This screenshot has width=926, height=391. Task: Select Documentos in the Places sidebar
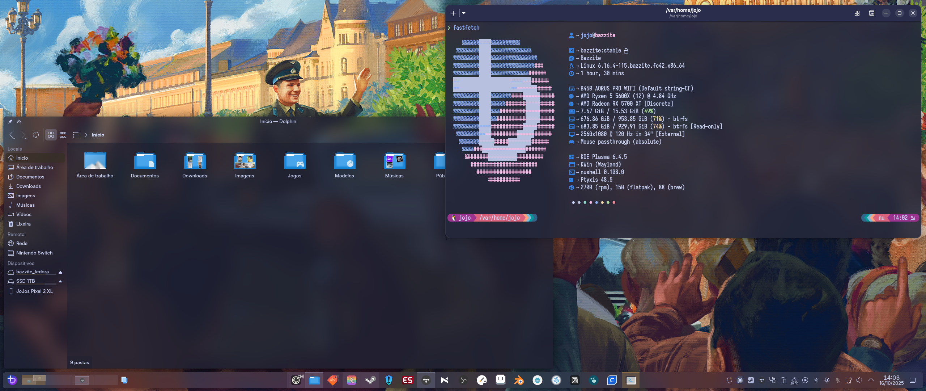click(x=30, y=177)
